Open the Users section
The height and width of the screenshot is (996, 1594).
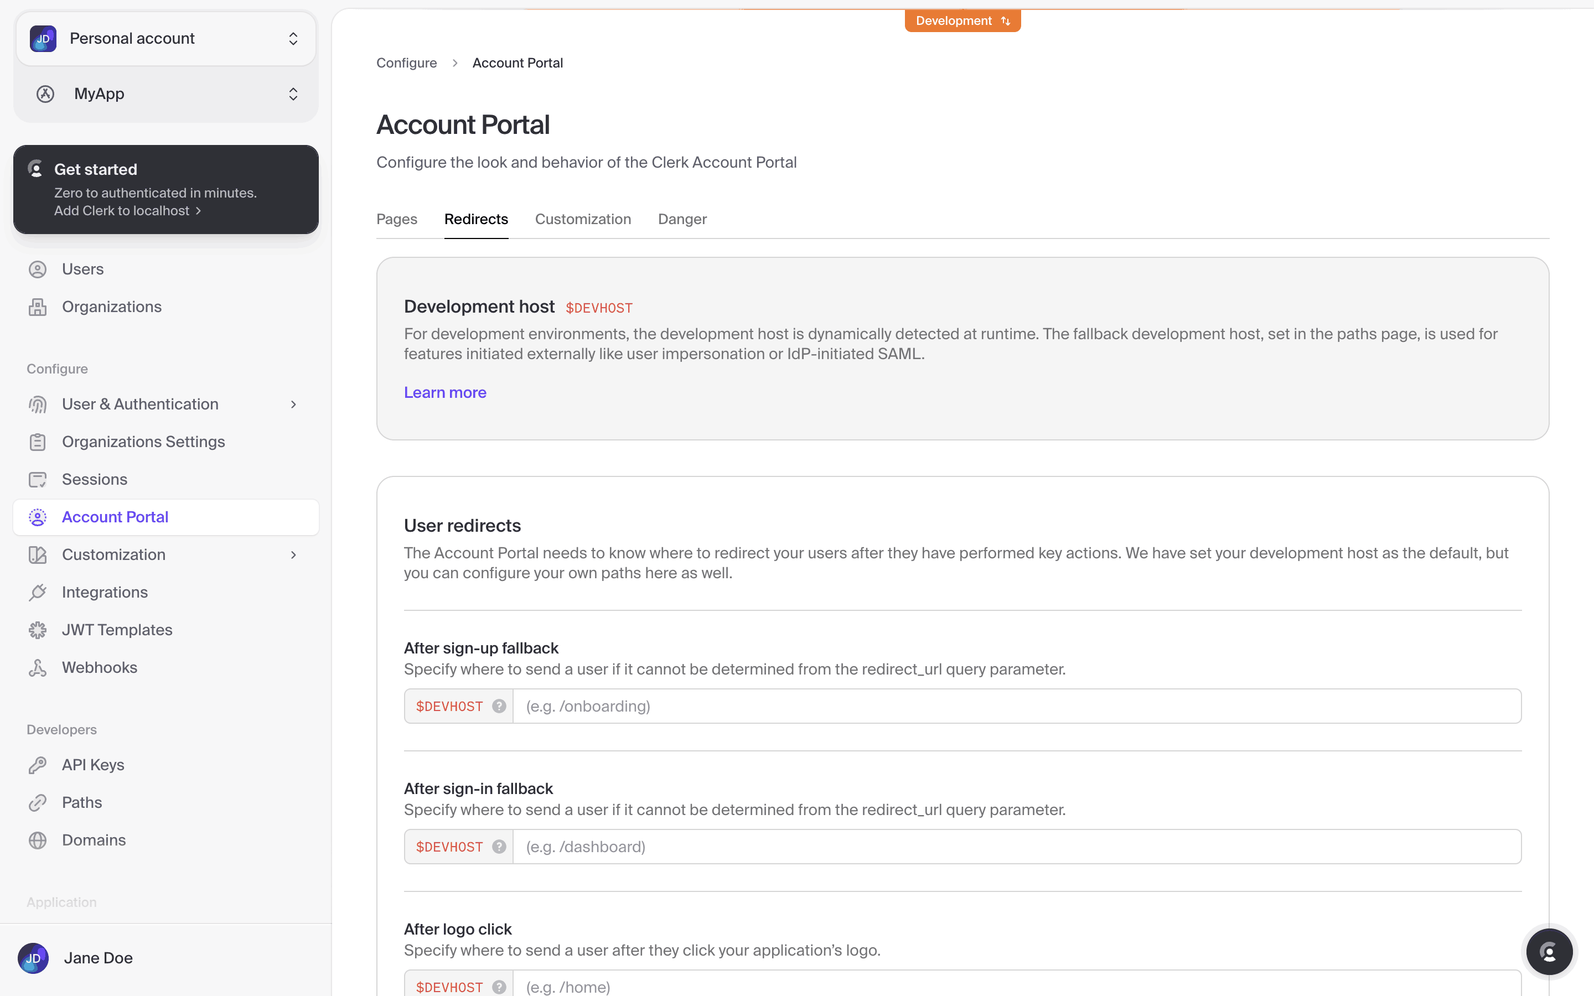[x=82, y=269]
